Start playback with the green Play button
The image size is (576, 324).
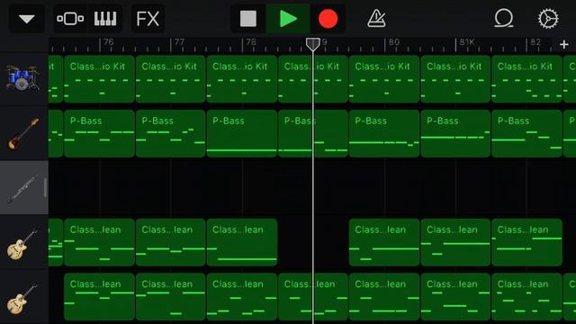tap(288, 19)
